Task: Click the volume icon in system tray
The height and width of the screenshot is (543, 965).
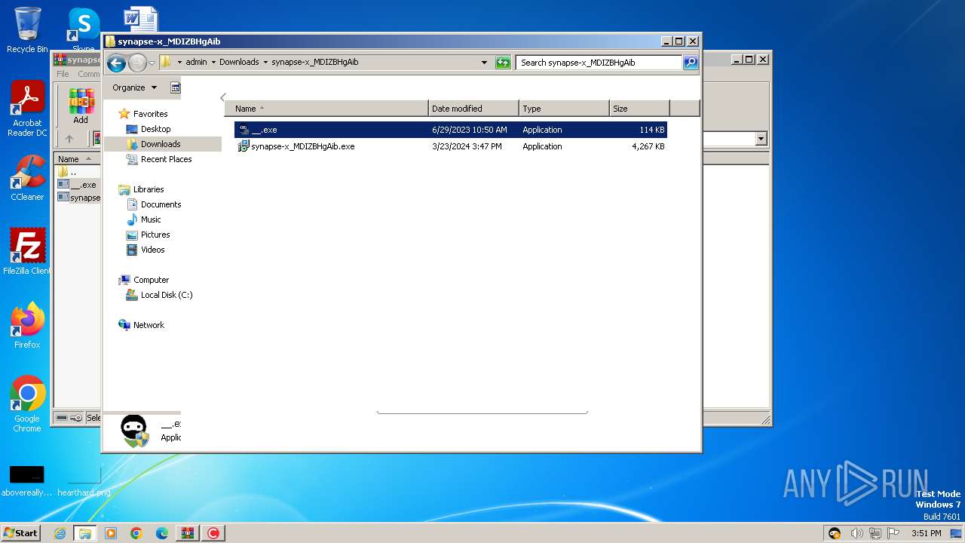Action: click(x=856, y=533)
